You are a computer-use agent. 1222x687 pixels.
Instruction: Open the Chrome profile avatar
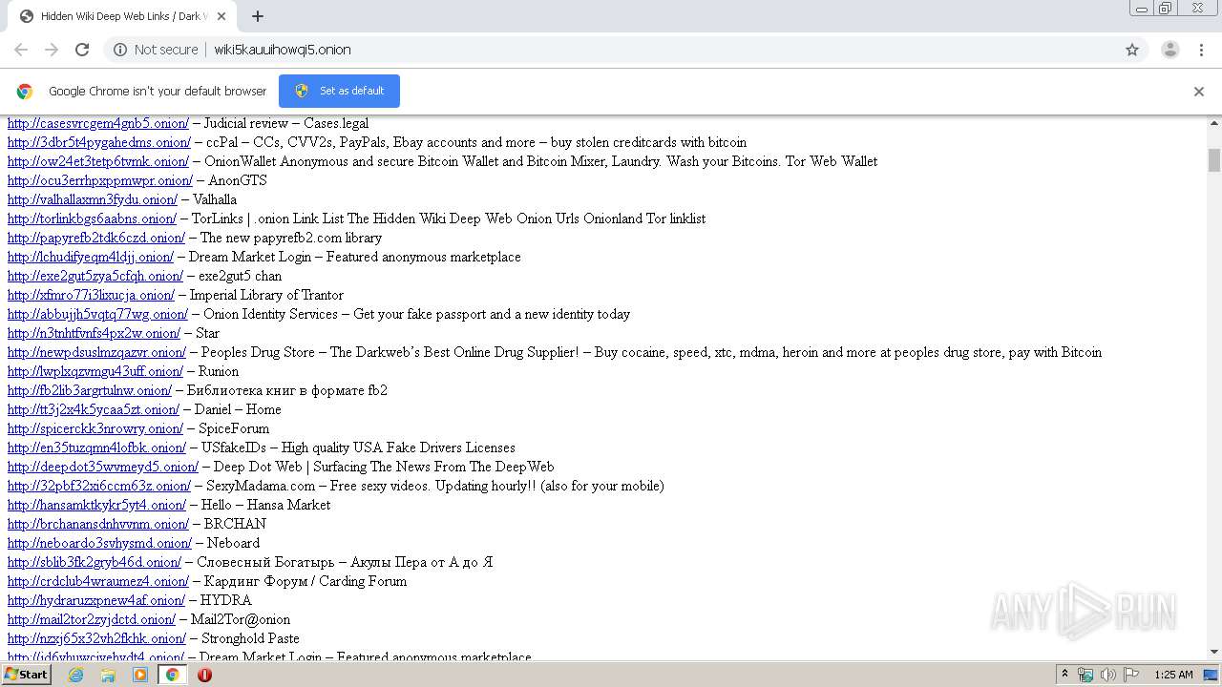(x=1170, y=50)
